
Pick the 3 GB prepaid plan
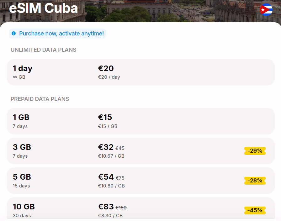click(x=140, y=151)
